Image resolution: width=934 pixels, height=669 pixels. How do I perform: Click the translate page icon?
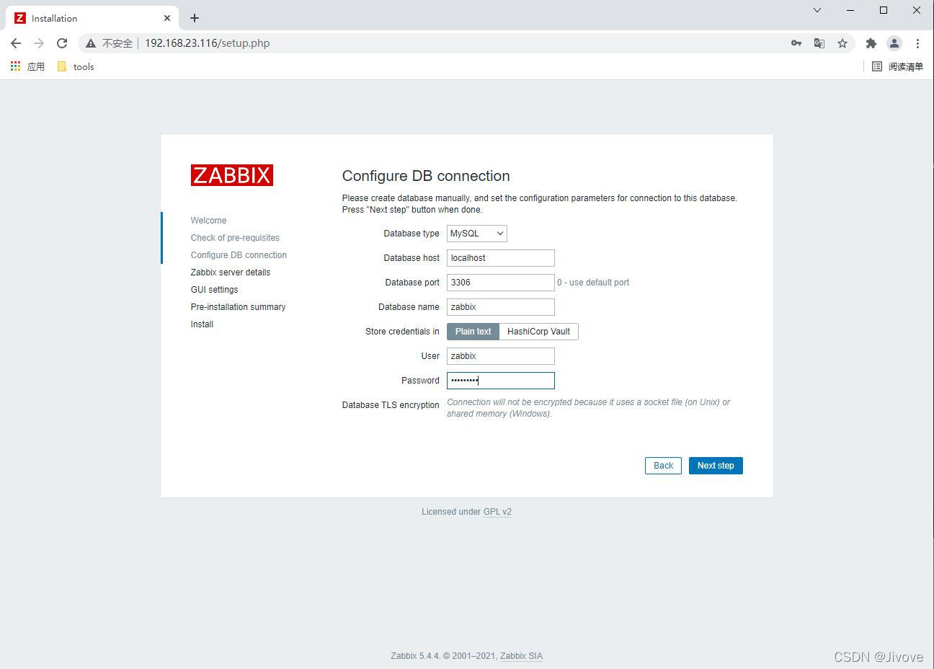tap(819, 43)
